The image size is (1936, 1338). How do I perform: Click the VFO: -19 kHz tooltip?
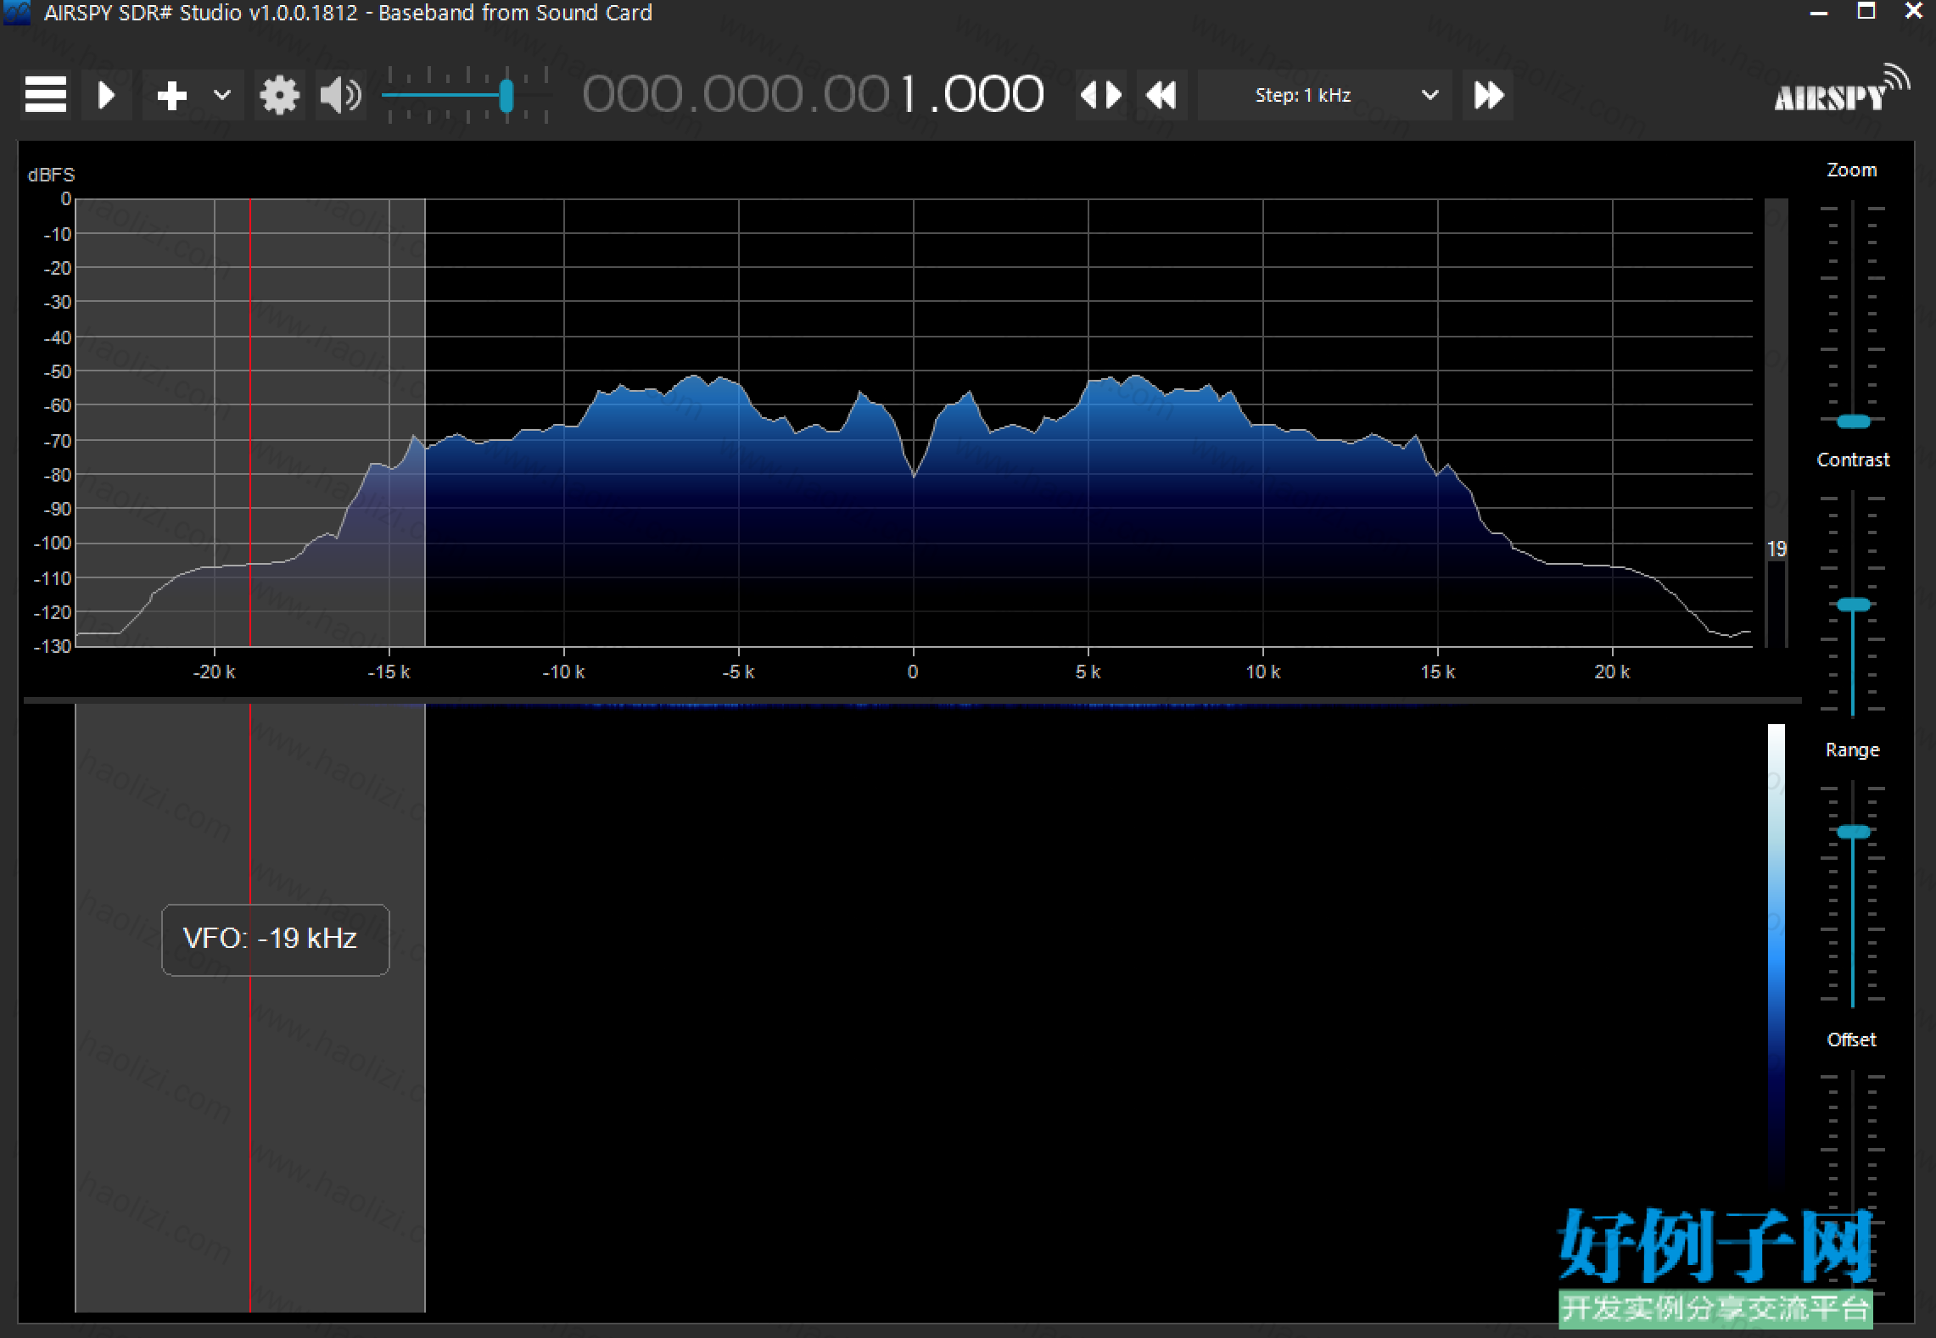coord(276,939)
